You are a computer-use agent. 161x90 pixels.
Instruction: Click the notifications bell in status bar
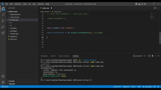click(x=158, y=87)
